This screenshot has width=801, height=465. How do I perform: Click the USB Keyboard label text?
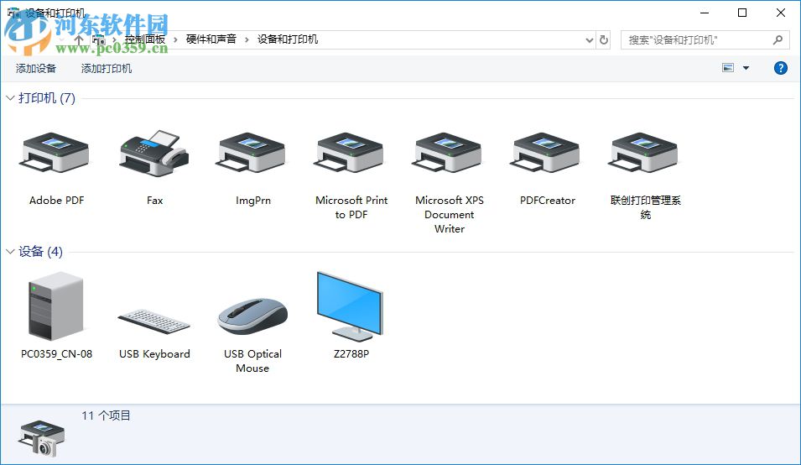click(154, 353)
